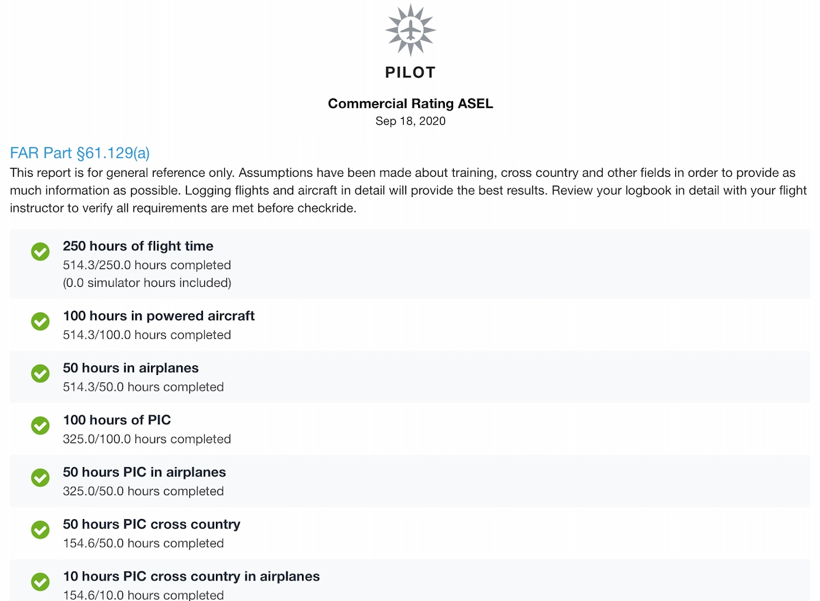
Task: Click the Sep 18, 2020 date
Action: pos(410,122)
